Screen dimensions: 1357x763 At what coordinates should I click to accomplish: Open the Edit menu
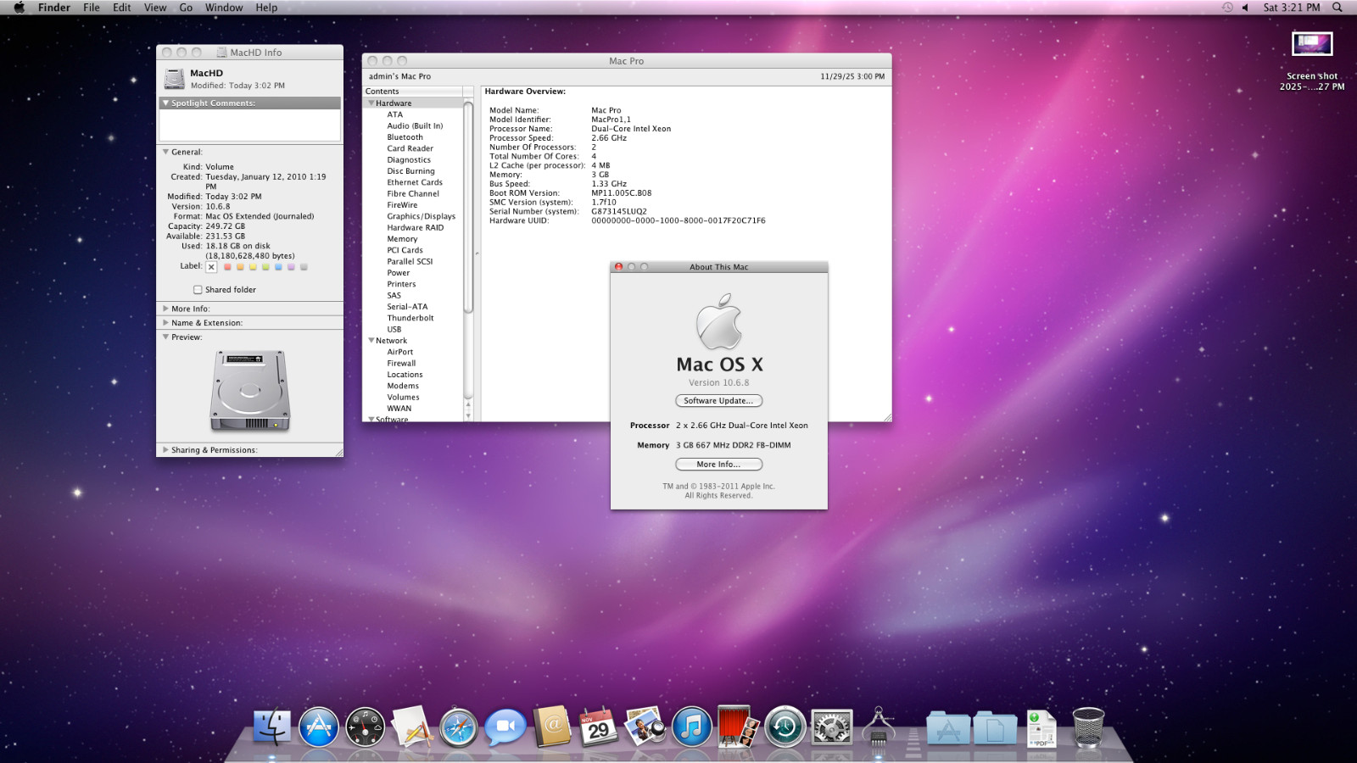pyautogui.click(x=122, y=8)
